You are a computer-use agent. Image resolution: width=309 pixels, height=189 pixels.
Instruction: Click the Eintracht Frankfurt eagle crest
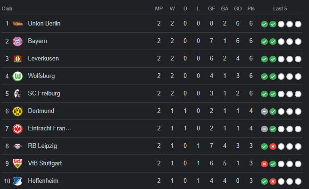pos(17,129)
